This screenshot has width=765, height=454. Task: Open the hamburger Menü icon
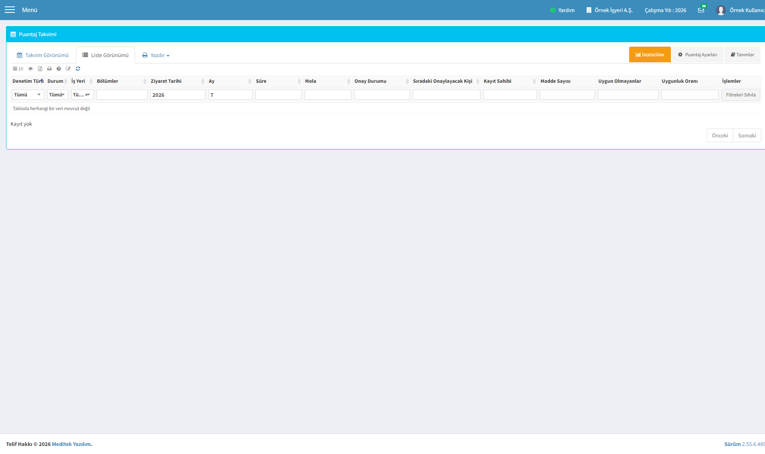click(x=10, y=10)
